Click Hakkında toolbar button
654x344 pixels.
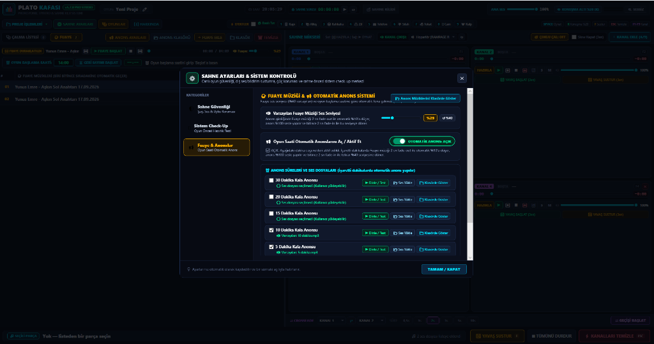click(146, 24)
